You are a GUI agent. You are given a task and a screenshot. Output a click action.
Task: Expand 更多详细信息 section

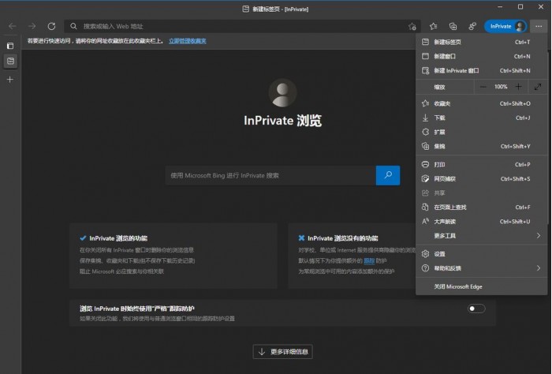(284, 351)
